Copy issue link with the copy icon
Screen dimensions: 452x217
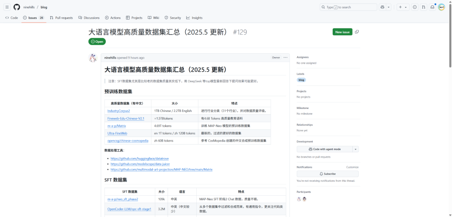point(357,32)
